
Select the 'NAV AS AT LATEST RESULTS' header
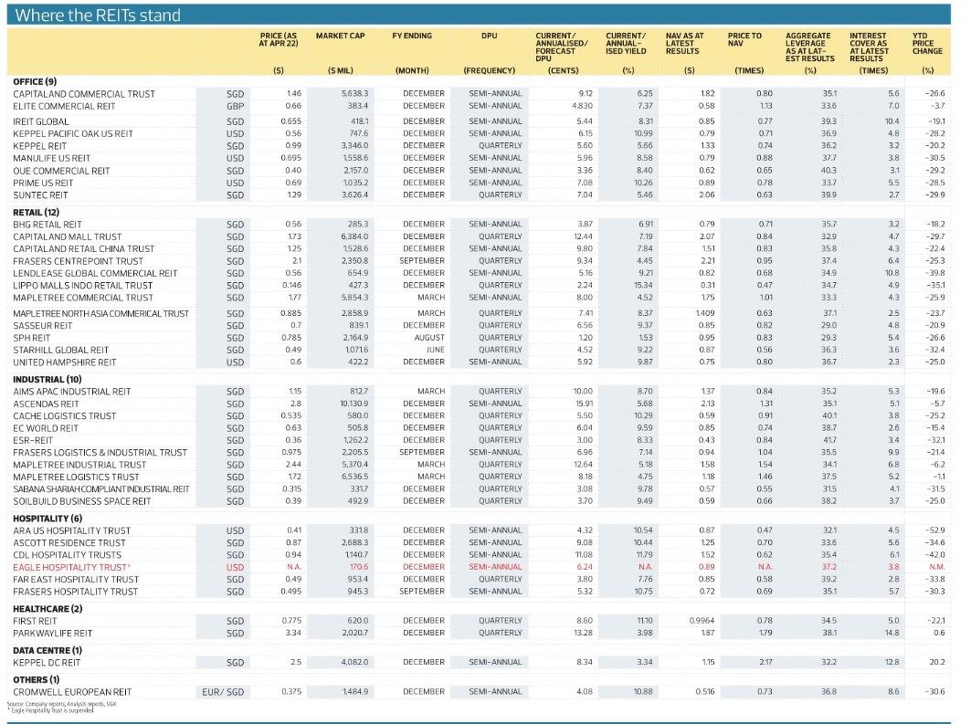[x=684, y=43]
